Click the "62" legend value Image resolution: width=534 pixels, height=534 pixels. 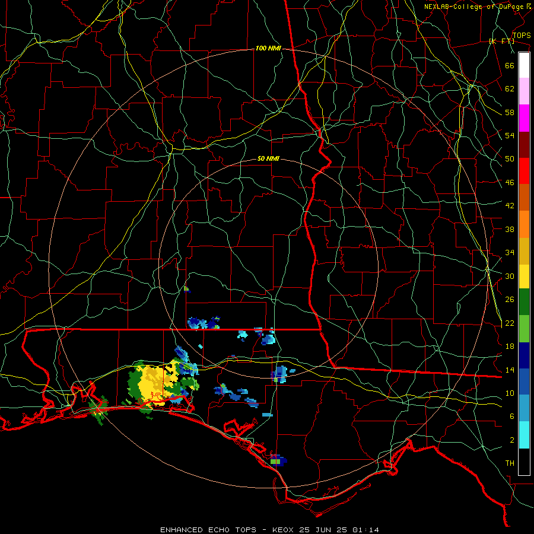click(x=510, y=89)
